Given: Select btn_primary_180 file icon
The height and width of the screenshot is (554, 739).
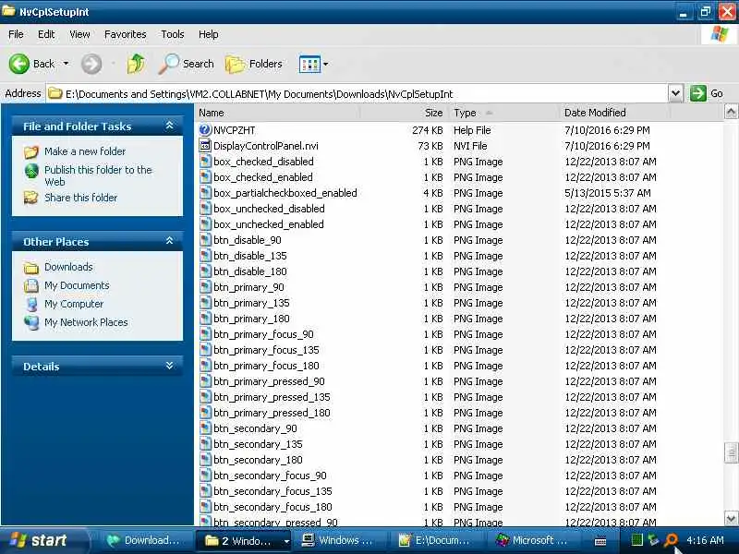Looking at the screenshot, I should (205, 319).
